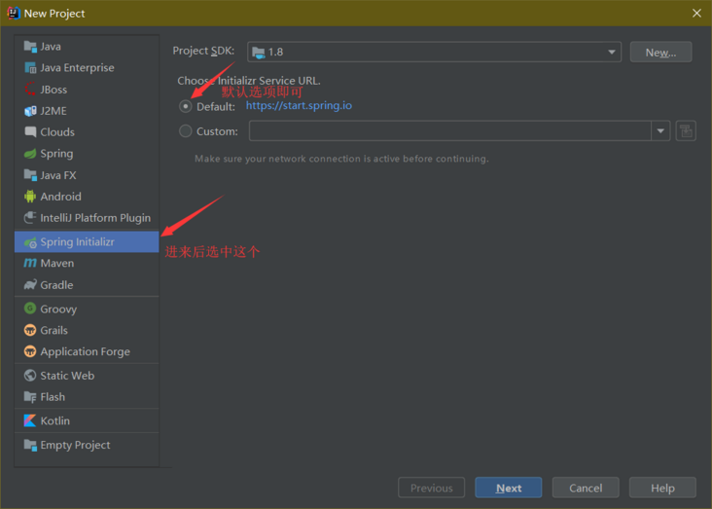This screenshot has height=509, width=712.
Task: Click the orange Grails icon
Action: click(30, 330)
